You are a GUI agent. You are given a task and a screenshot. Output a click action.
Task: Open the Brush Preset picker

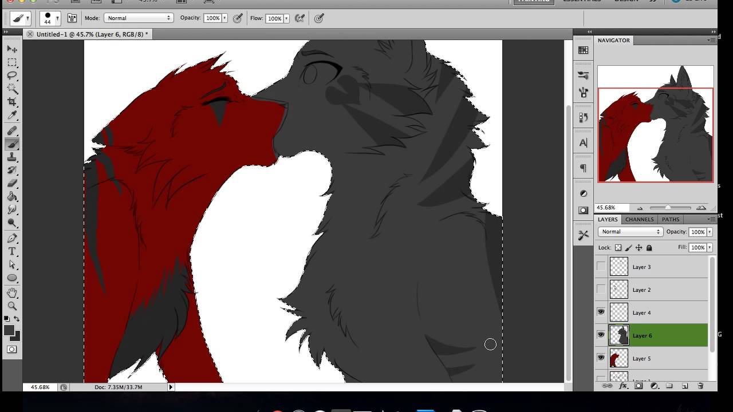[x=50, y=18]
